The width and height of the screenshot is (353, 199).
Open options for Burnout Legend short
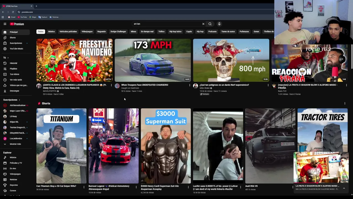point(136,187)
